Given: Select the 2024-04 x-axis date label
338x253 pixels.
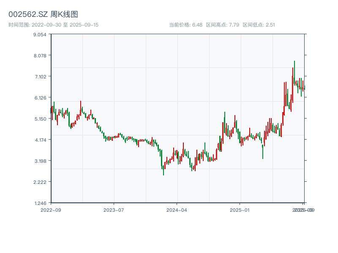Looking at the screenshot, I should pos(177,210).
